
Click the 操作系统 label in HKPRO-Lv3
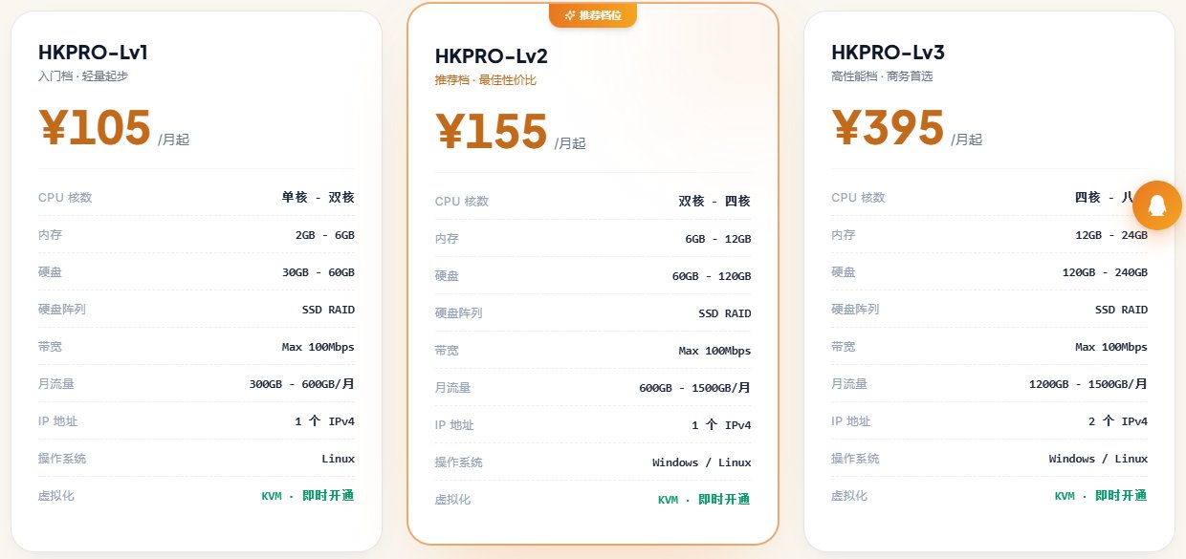pos(855,459)
